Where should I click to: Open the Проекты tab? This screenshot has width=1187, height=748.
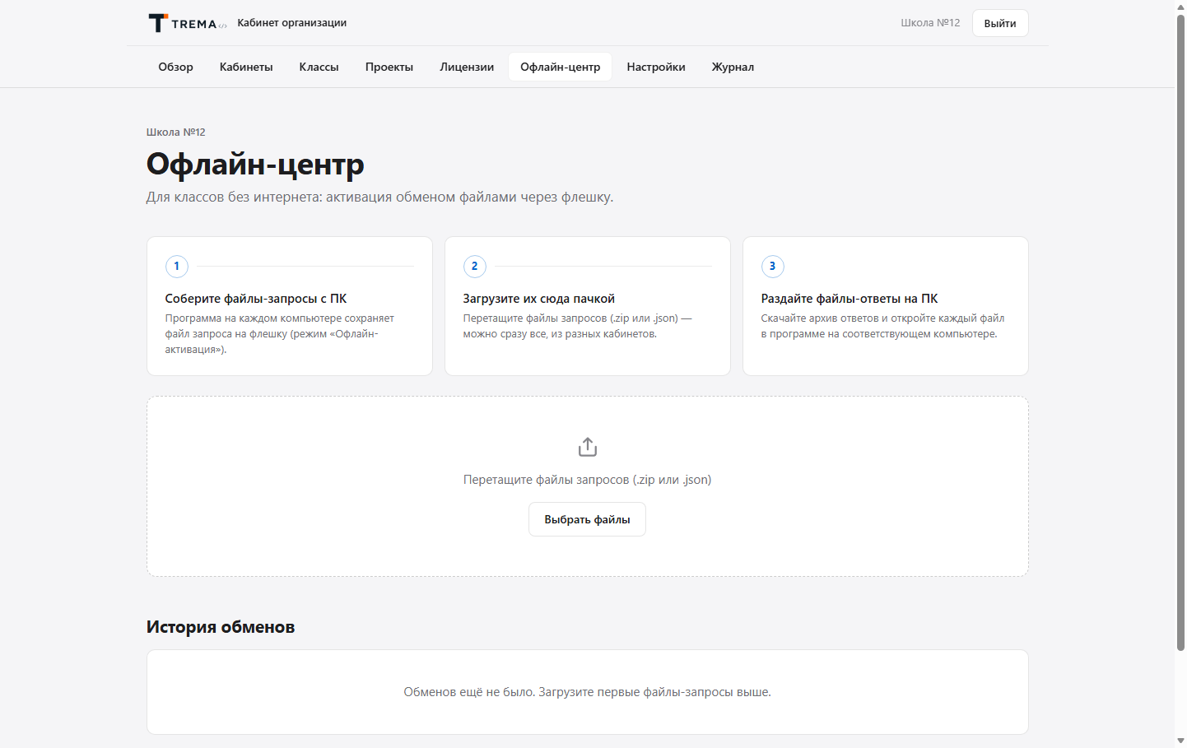(x=389, y=67)
